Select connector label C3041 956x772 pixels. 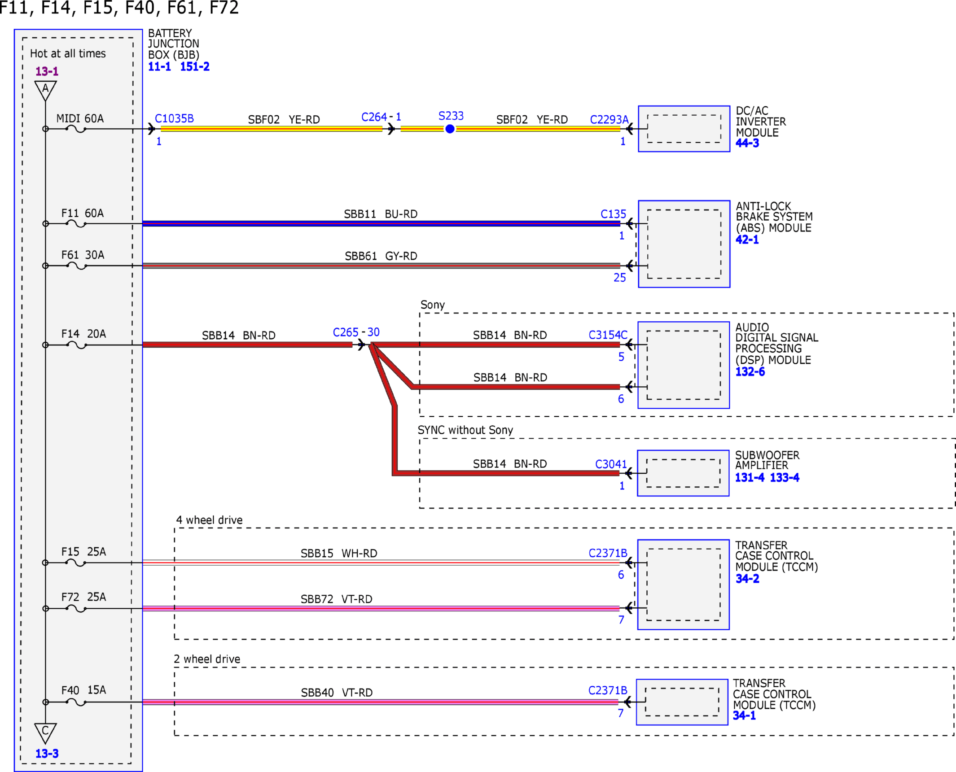(x=611, y=464)
